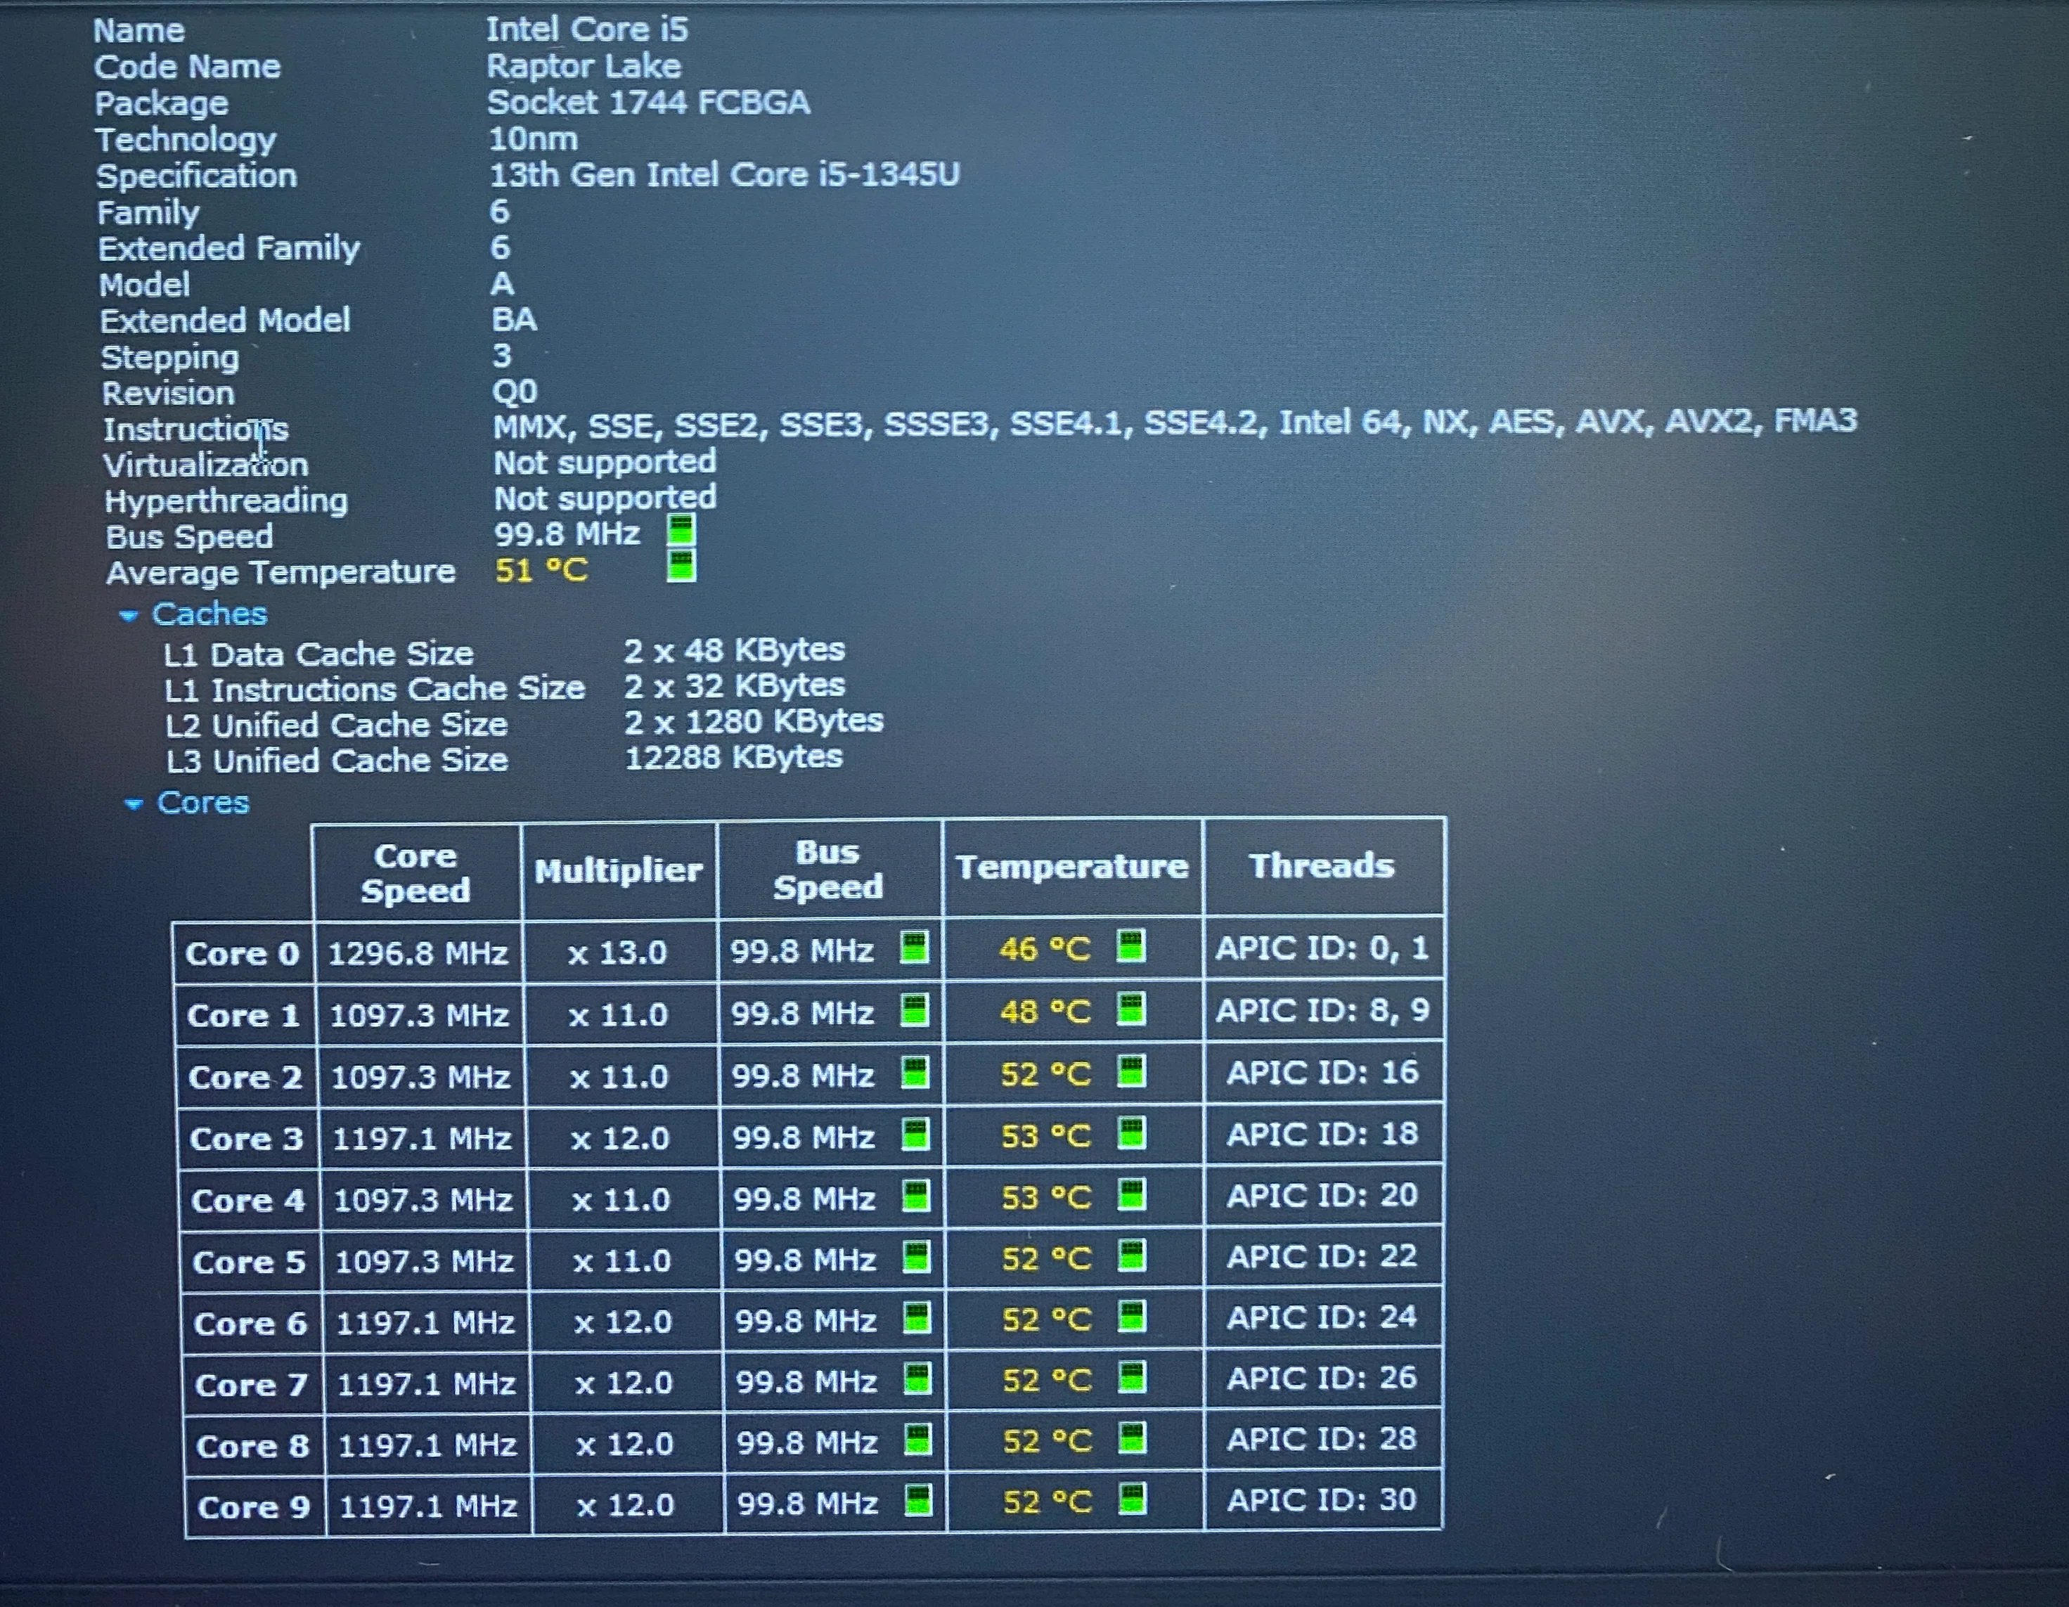
Task: Click the Extended Model value 'BA'
Action: click(515, 319)
